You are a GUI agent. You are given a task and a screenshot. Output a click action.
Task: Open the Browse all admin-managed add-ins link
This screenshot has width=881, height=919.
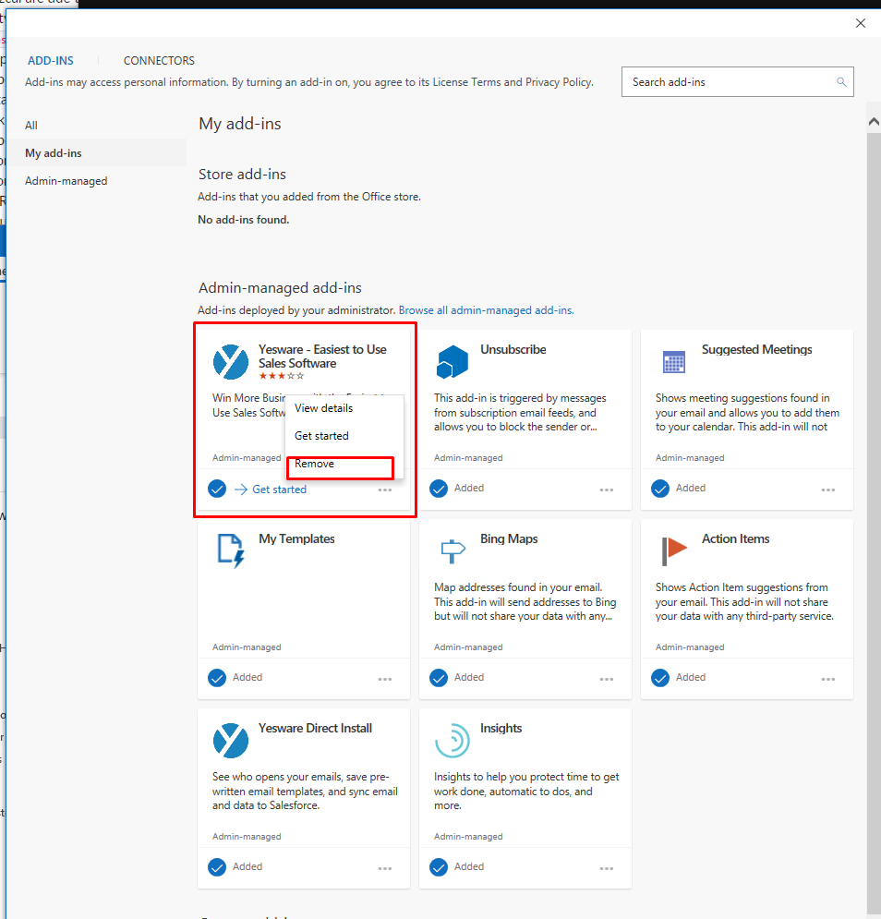click(x=486, y=310)
